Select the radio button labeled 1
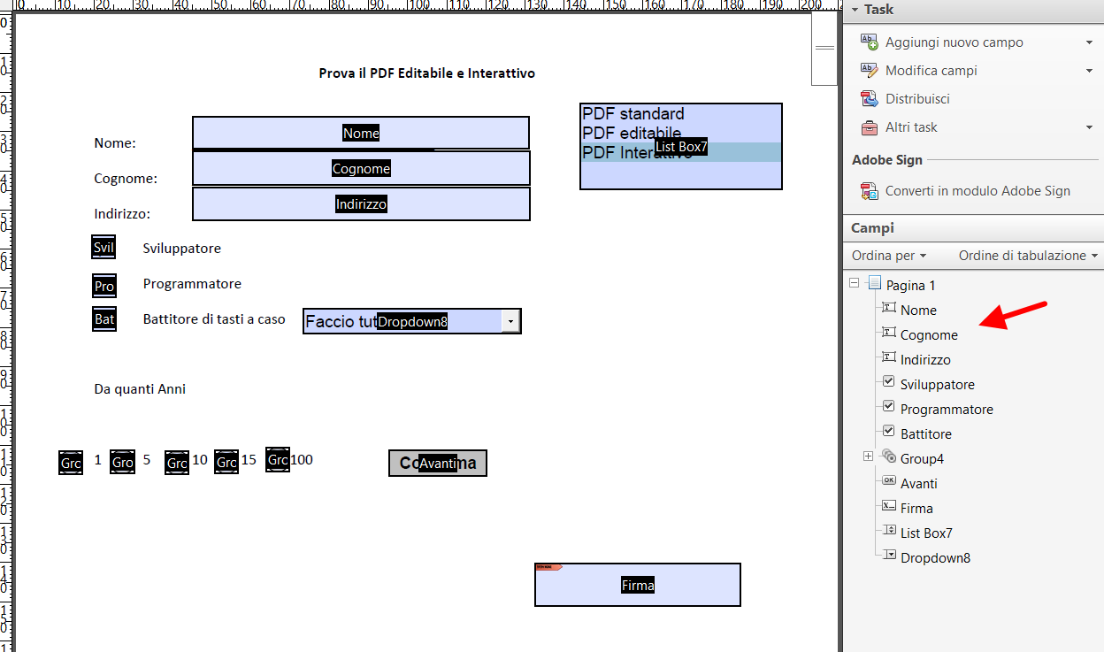Image resolution: width=1104 pixels, height=652 pixels. (71, 463)
